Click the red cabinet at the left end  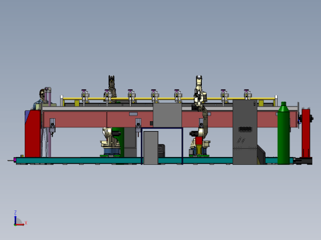tap(33, 134)
